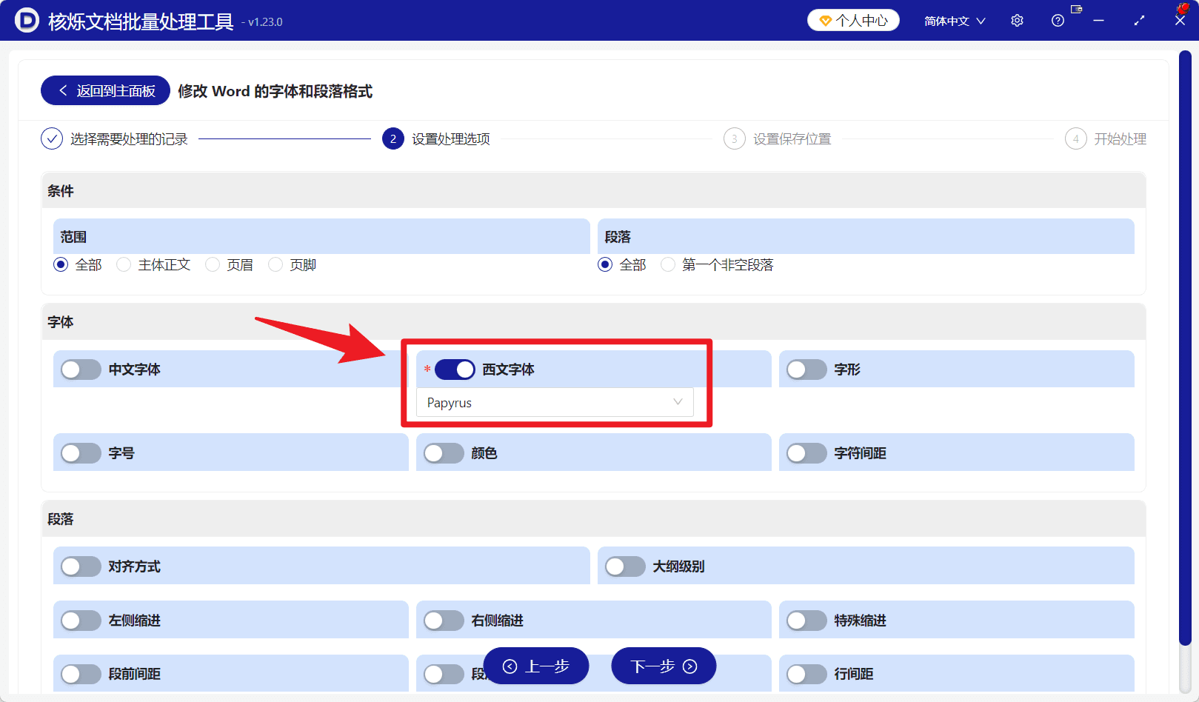Viewport: 1199px width, 702px height.
Task: Click 下一步 next step button
Action: [x=664, y=666]
